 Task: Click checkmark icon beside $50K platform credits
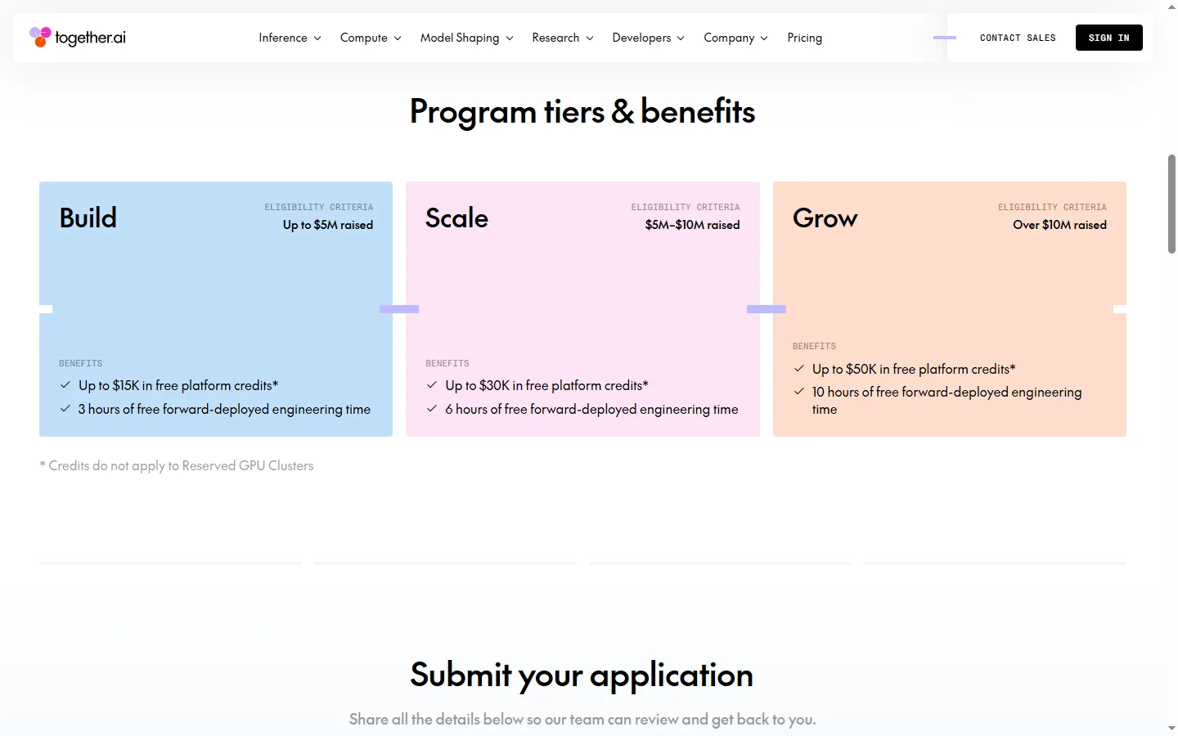[x=799, y=369]
